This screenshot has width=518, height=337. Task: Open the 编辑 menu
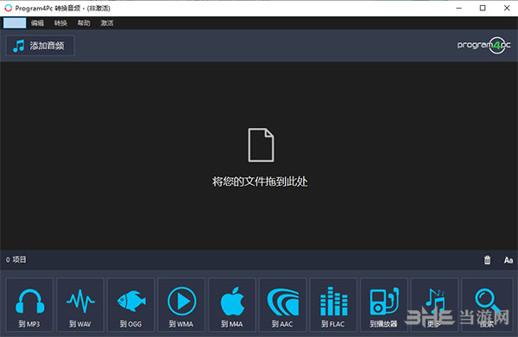coord(37,22)
